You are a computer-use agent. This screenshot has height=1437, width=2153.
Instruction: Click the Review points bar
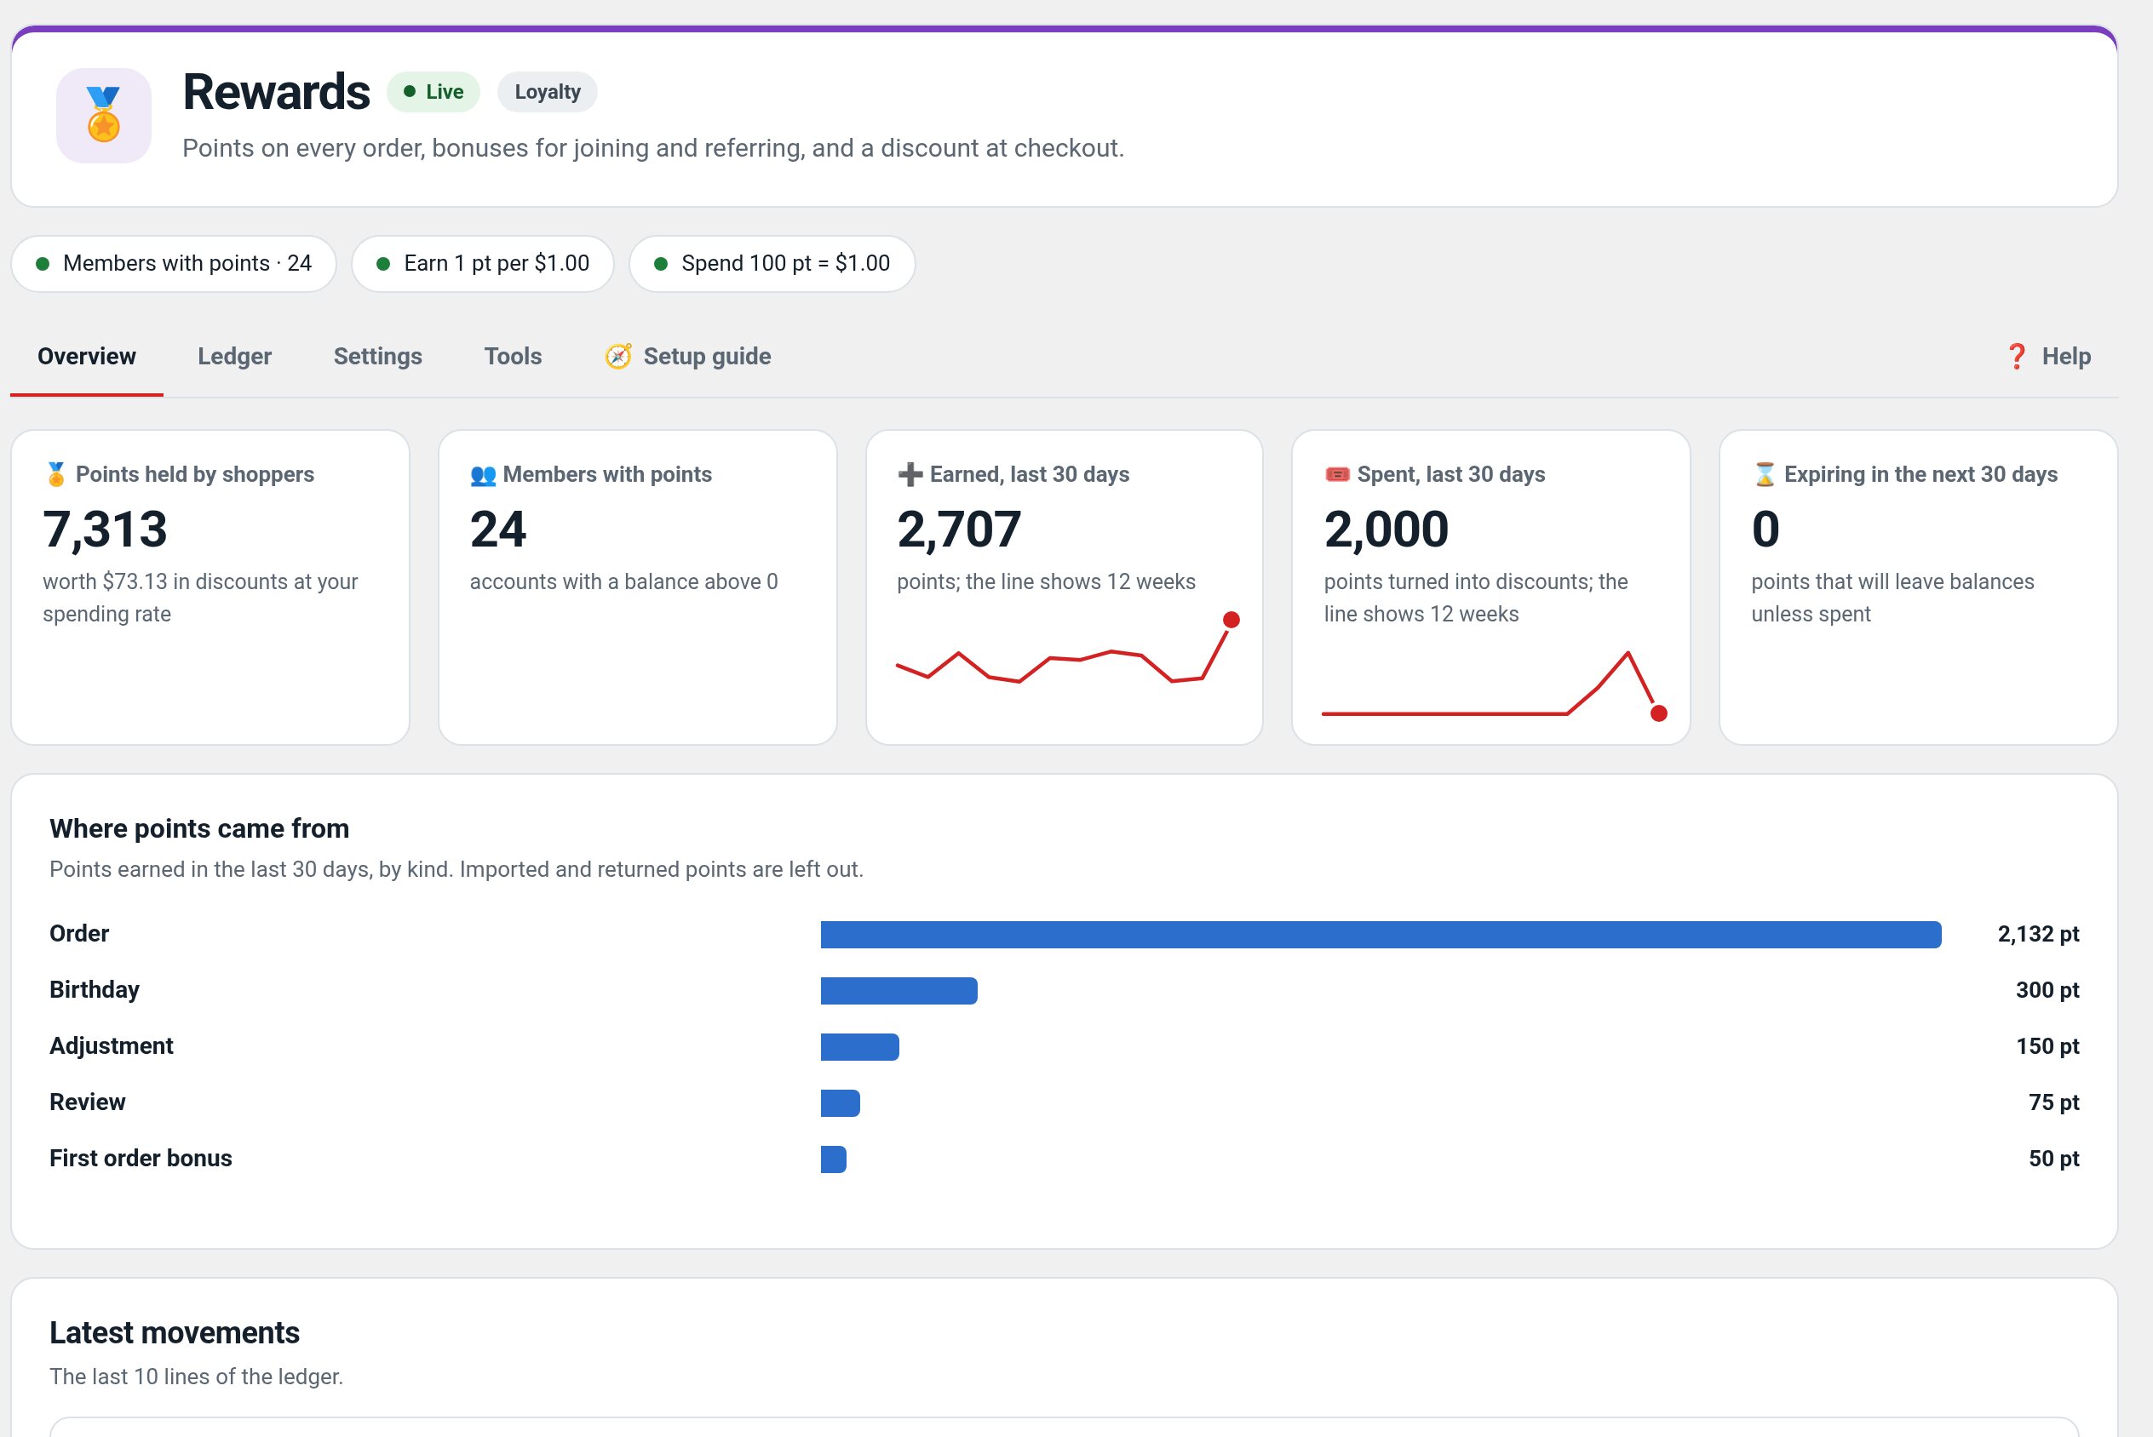click(841, 1103)
